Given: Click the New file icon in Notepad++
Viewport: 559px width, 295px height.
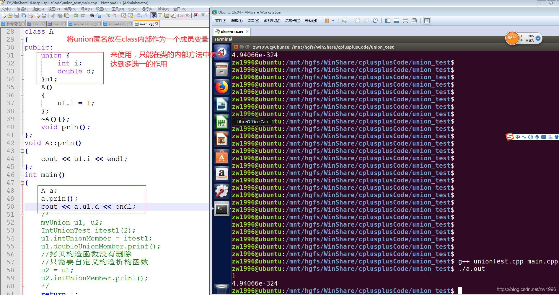Looking at the screenshot, I should pyautogui.click(x=3, y=15).
